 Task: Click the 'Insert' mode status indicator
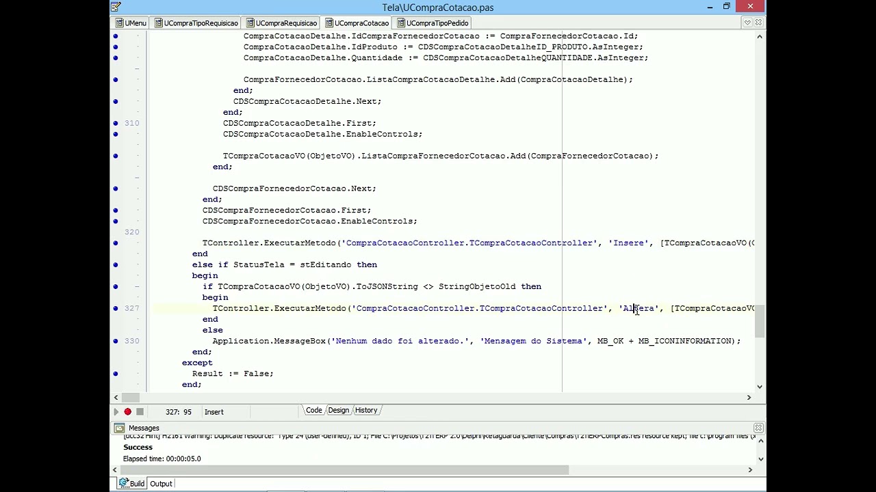214,412
